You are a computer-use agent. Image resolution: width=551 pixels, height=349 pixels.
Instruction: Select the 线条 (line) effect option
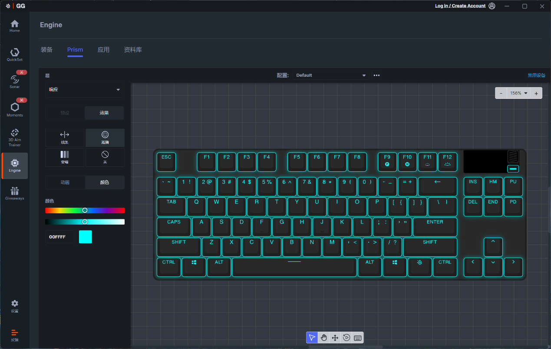click(x=65, y=137)
